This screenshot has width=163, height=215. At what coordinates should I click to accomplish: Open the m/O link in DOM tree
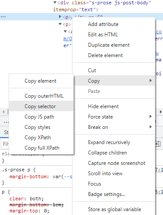click(x=68, y=39)
